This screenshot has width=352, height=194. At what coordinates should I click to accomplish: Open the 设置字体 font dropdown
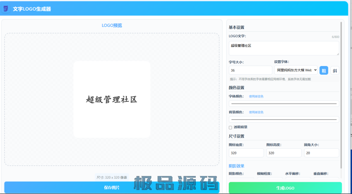pos(296,70)
